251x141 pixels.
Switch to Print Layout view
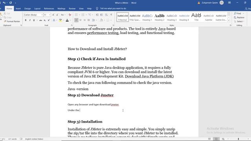tap(216, 139)
